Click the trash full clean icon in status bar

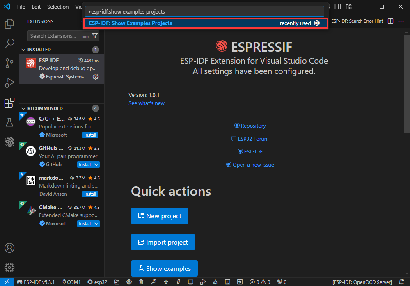coord(141,282)
